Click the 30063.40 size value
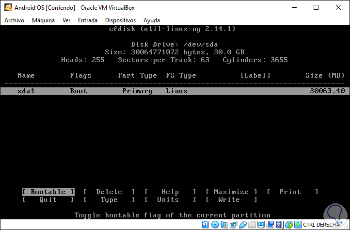 [x=327, y=91]
